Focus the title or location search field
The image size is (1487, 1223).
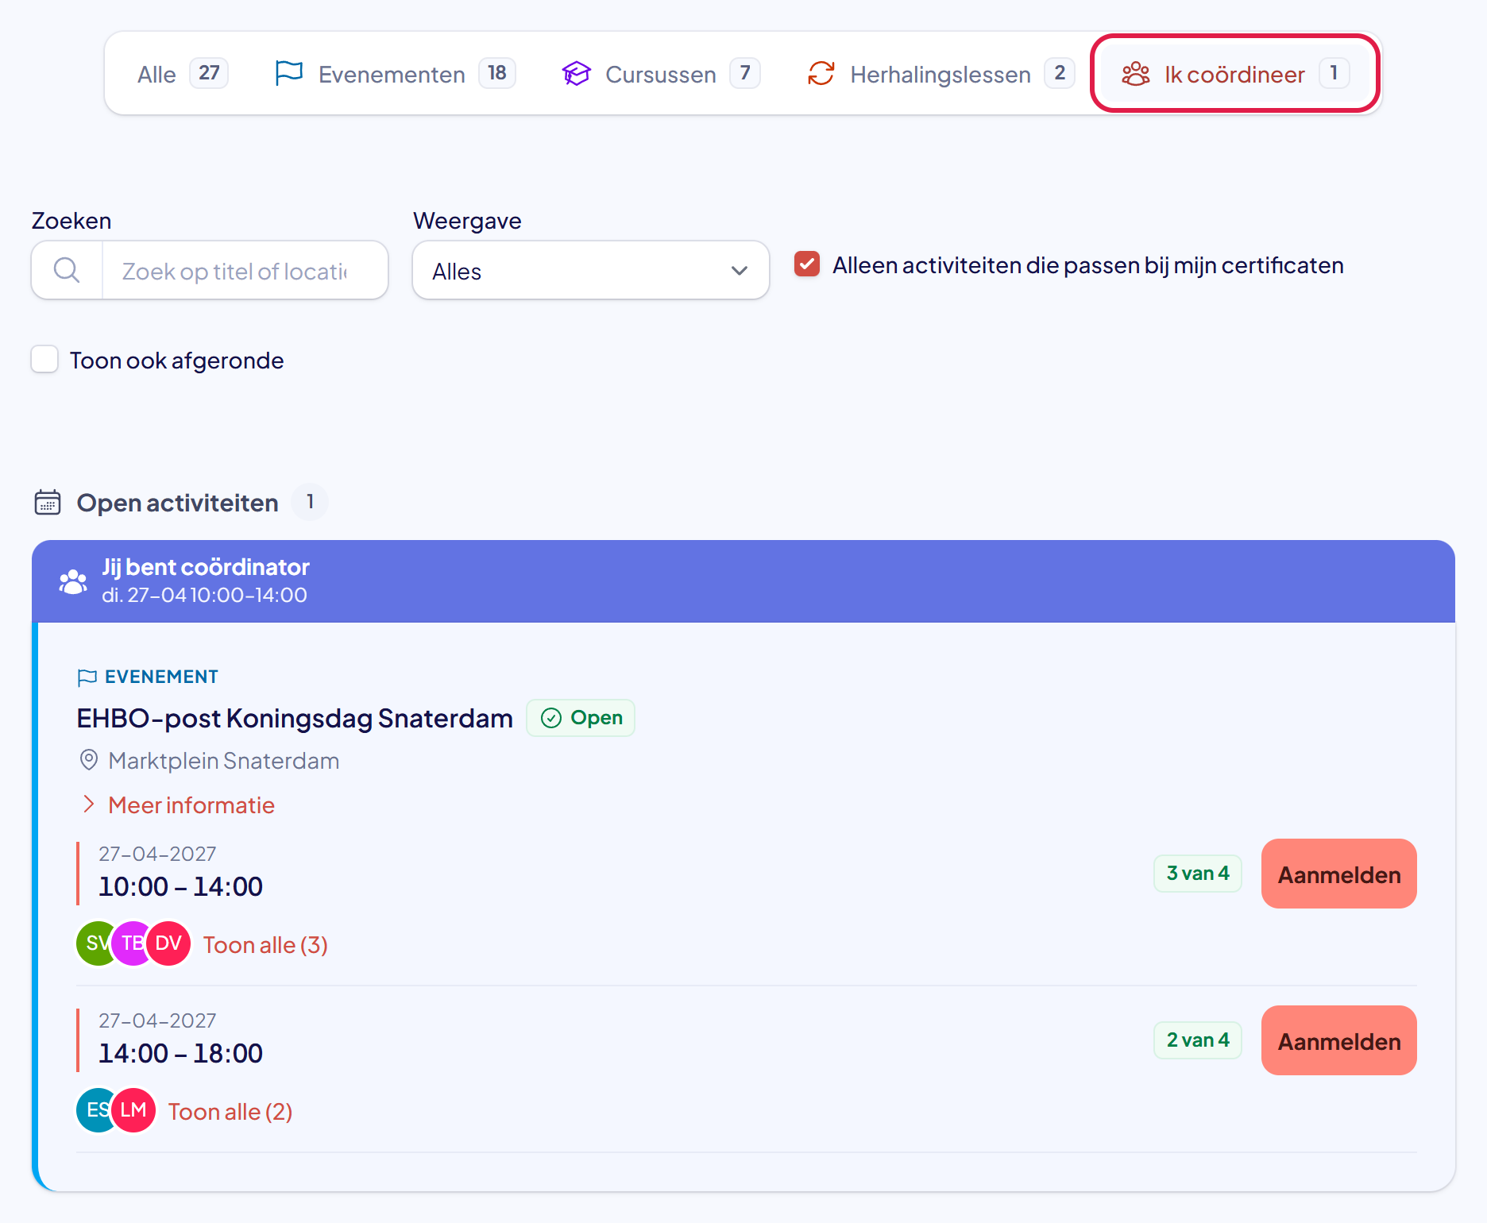pyautogui.click(x=245, y=271)
